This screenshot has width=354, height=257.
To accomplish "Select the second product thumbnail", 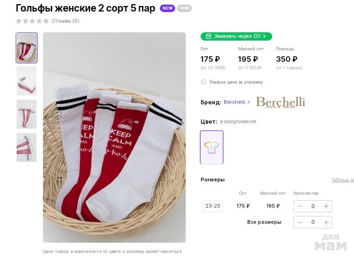I will click(x=26, y=81).
